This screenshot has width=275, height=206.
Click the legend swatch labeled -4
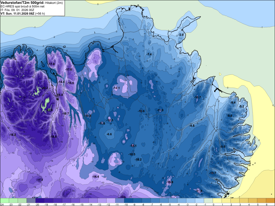tap(182, 200)
